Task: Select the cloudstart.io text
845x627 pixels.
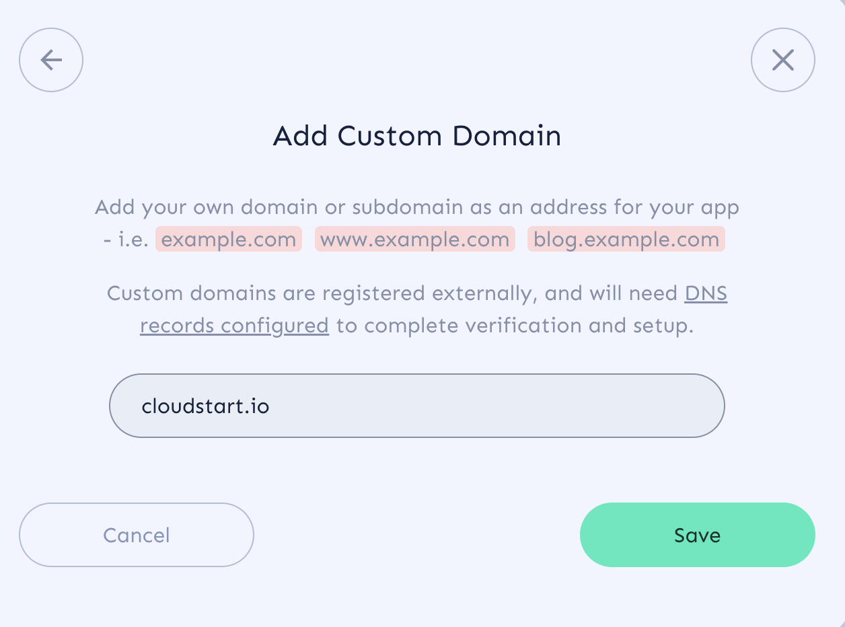Action: (205, 405)
